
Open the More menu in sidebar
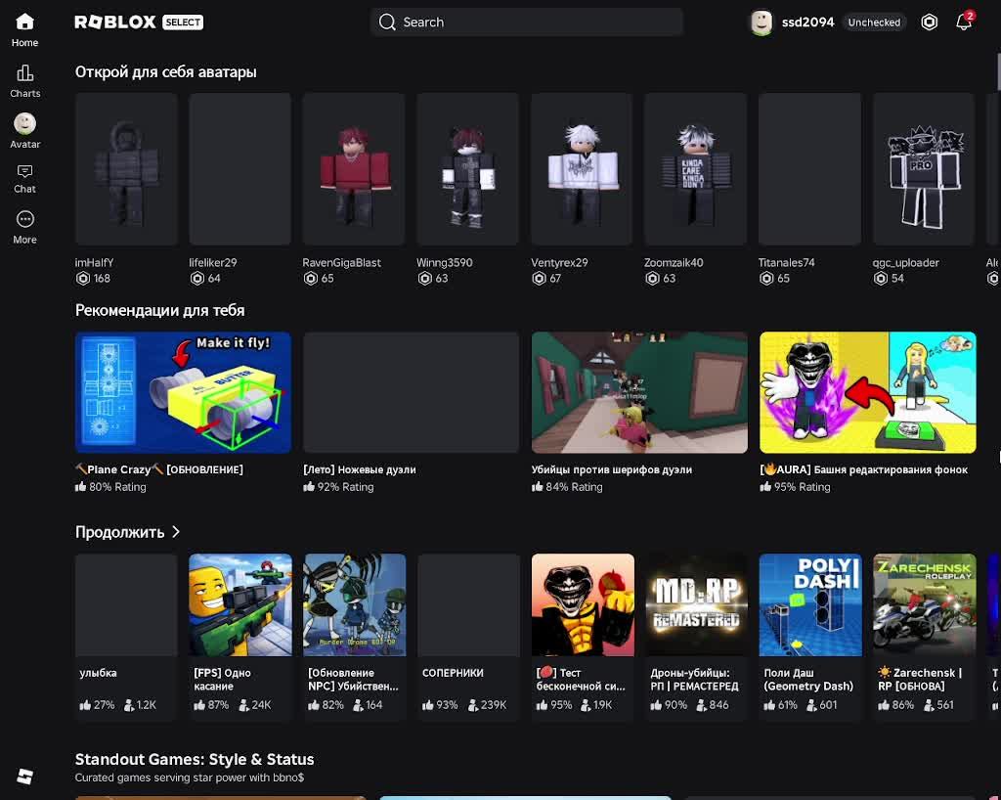tap(24, 228)
